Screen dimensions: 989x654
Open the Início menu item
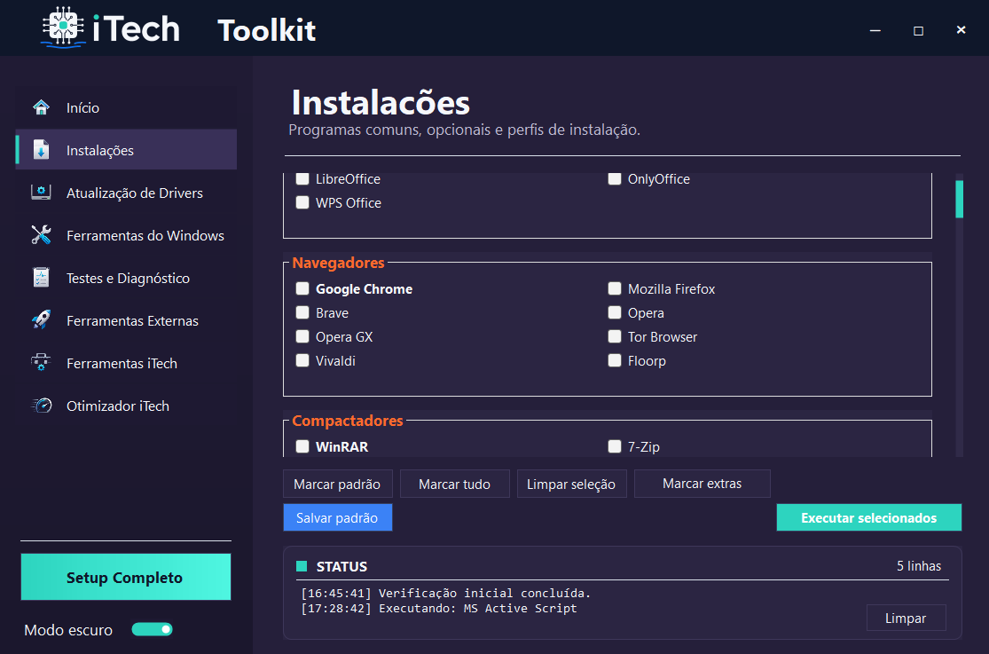[126, 107]
